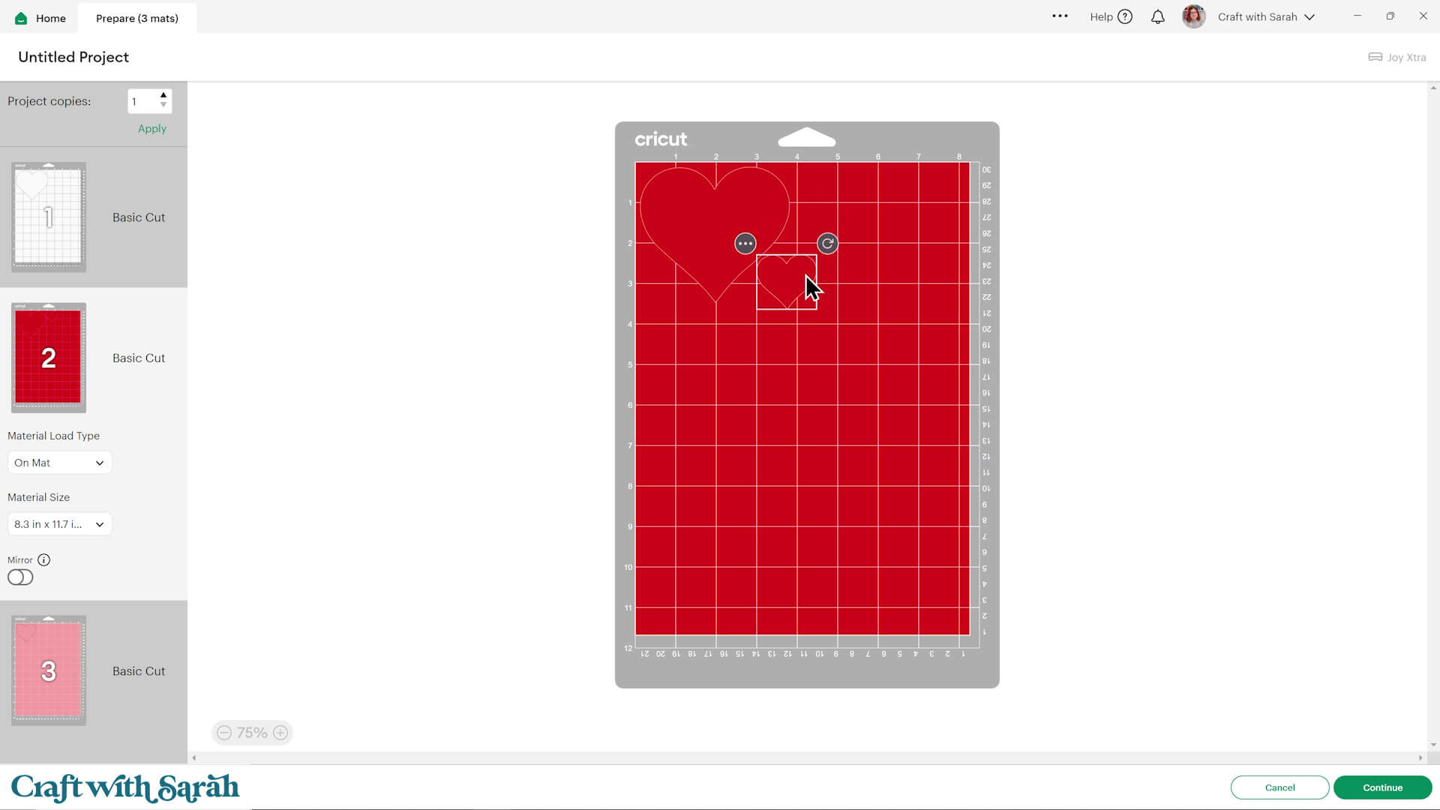Click the Mirror info icon
This screenshot has width=1440, height=810.
pyautogui.click(x=44, y=559)
